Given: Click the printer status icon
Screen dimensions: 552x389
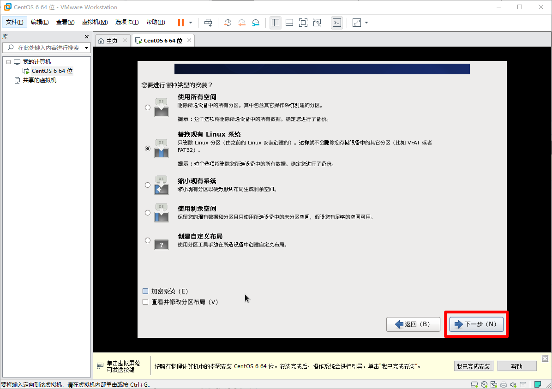Looking at the screenshot, I should (504, 384).
